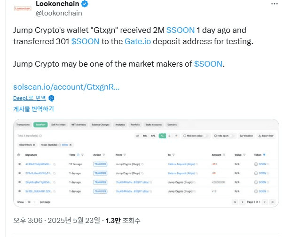
Task: Click the Gate.io hyperlink in the tweet text
Action: [138, 41]
